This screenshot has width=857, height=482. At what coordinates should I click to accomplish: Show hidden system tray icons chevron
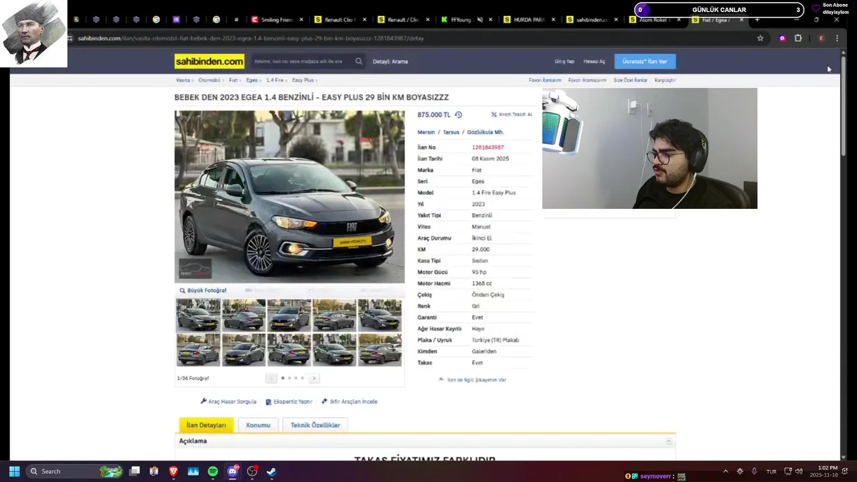pos(725,471)
